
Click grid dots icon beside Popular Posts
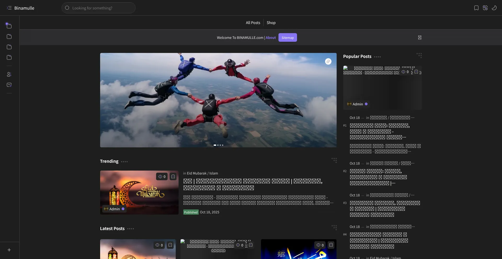point(419,55)
